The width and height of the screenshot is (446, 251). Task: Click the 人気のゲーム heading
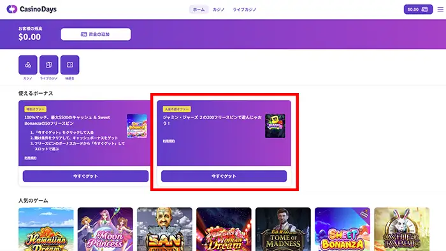[x=33, y=201]
